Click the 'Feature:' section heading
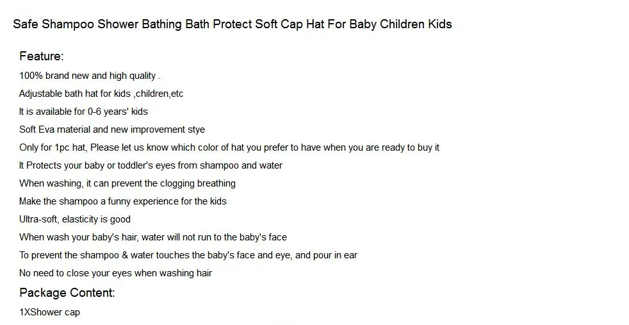The height and width of the screenshot is (325, 629). point(42,56)
